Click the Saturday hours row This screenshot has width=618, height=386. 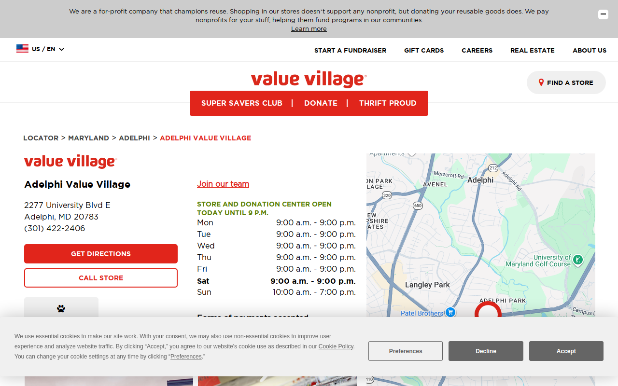[276, 281]
